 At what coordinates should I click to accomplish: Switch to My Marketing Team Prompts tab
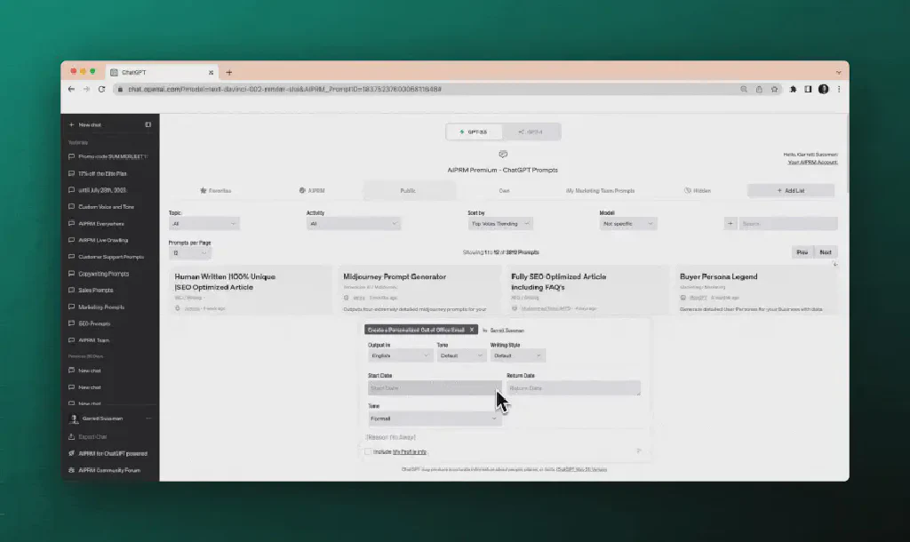coord(600,190)
